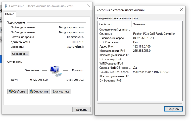Click the shield icon on Отключить button
This screenshot has width=195, height=126.
32,91
